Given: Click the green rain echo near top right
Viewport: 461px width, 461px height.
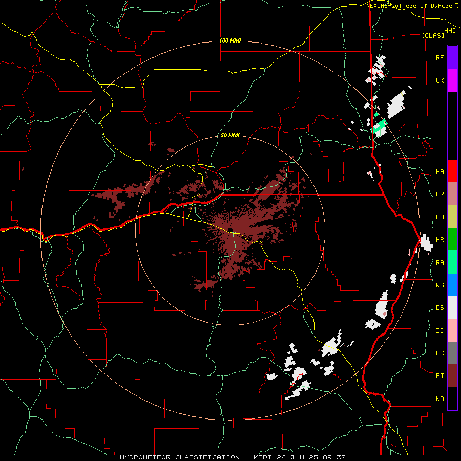Looking at the screenshot, I should coord(380,127).
